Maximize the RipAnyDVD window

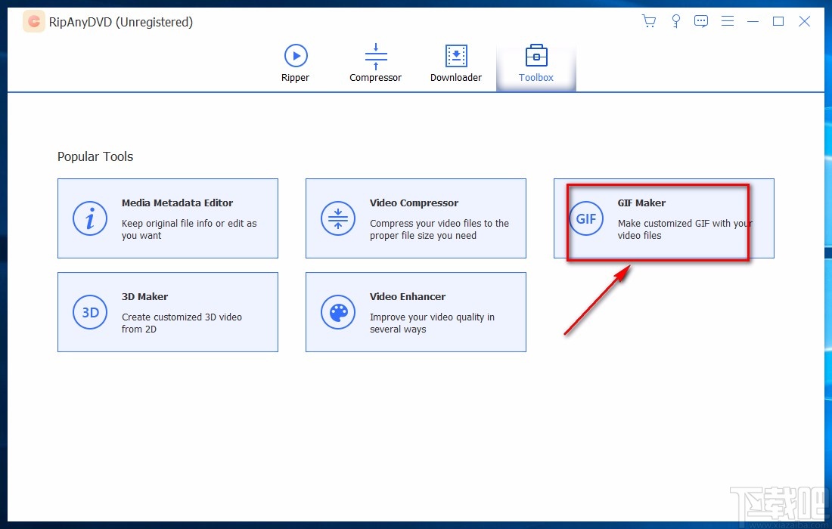coord(778,21)
